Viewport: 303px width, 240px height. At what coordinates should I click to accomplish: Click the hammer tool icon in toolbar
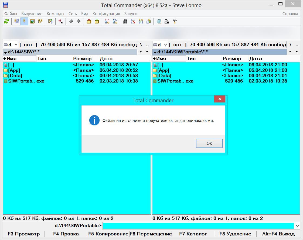tap(175, 21)
